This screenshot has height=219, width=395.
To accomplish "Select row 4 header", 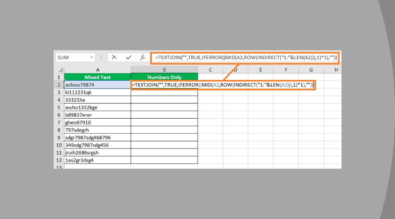I will pyautogui.click(x=59, y=100).
